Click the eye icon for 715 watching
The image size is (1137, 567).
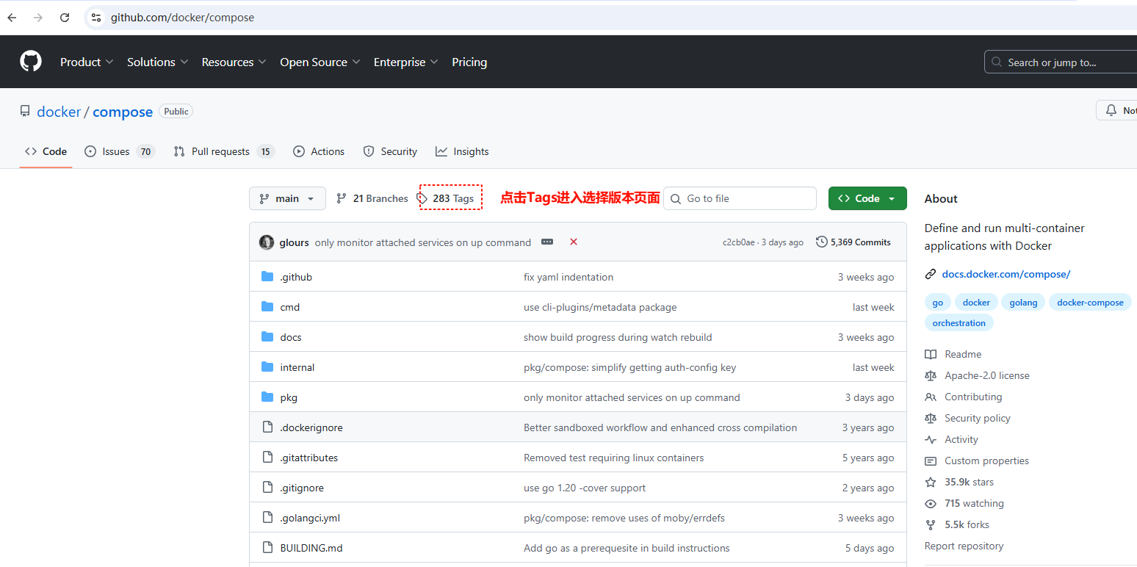click(x=931, y=503)
